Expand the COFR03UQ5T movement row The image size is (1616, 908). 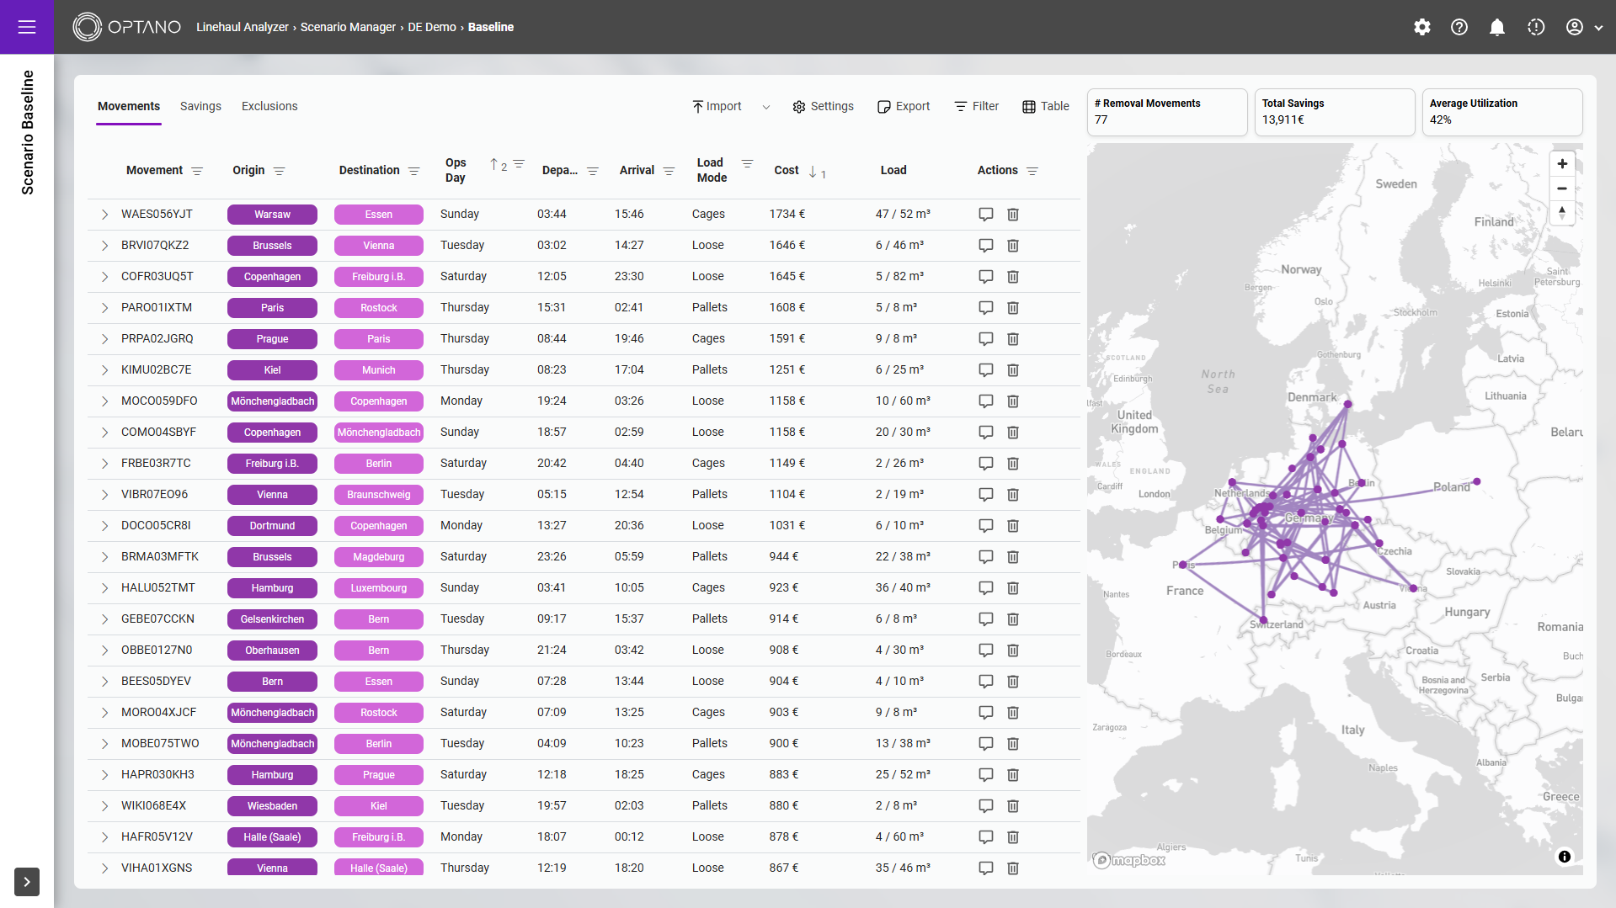104,277
